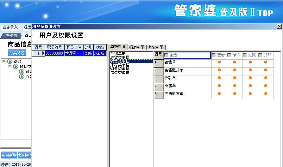The height and width of the screenshot is (167, 283).
Task: Select 销售类单据 in category list
Action: (131, 61)
